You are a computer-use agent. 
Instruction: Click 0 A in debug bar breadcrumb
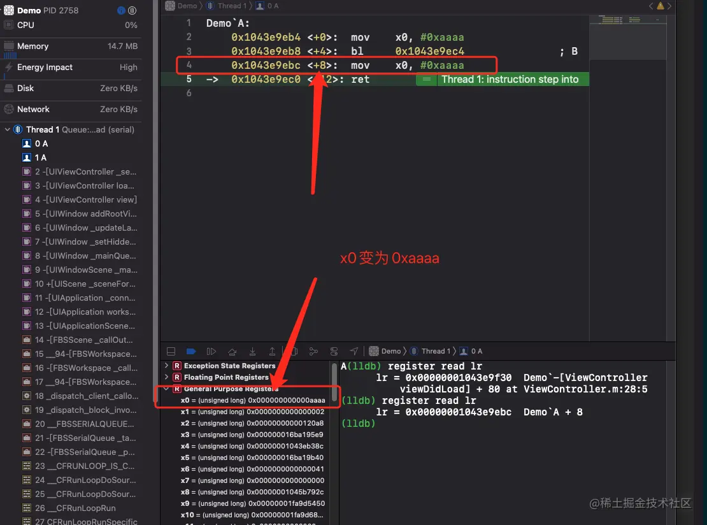(x=471, y=351)
